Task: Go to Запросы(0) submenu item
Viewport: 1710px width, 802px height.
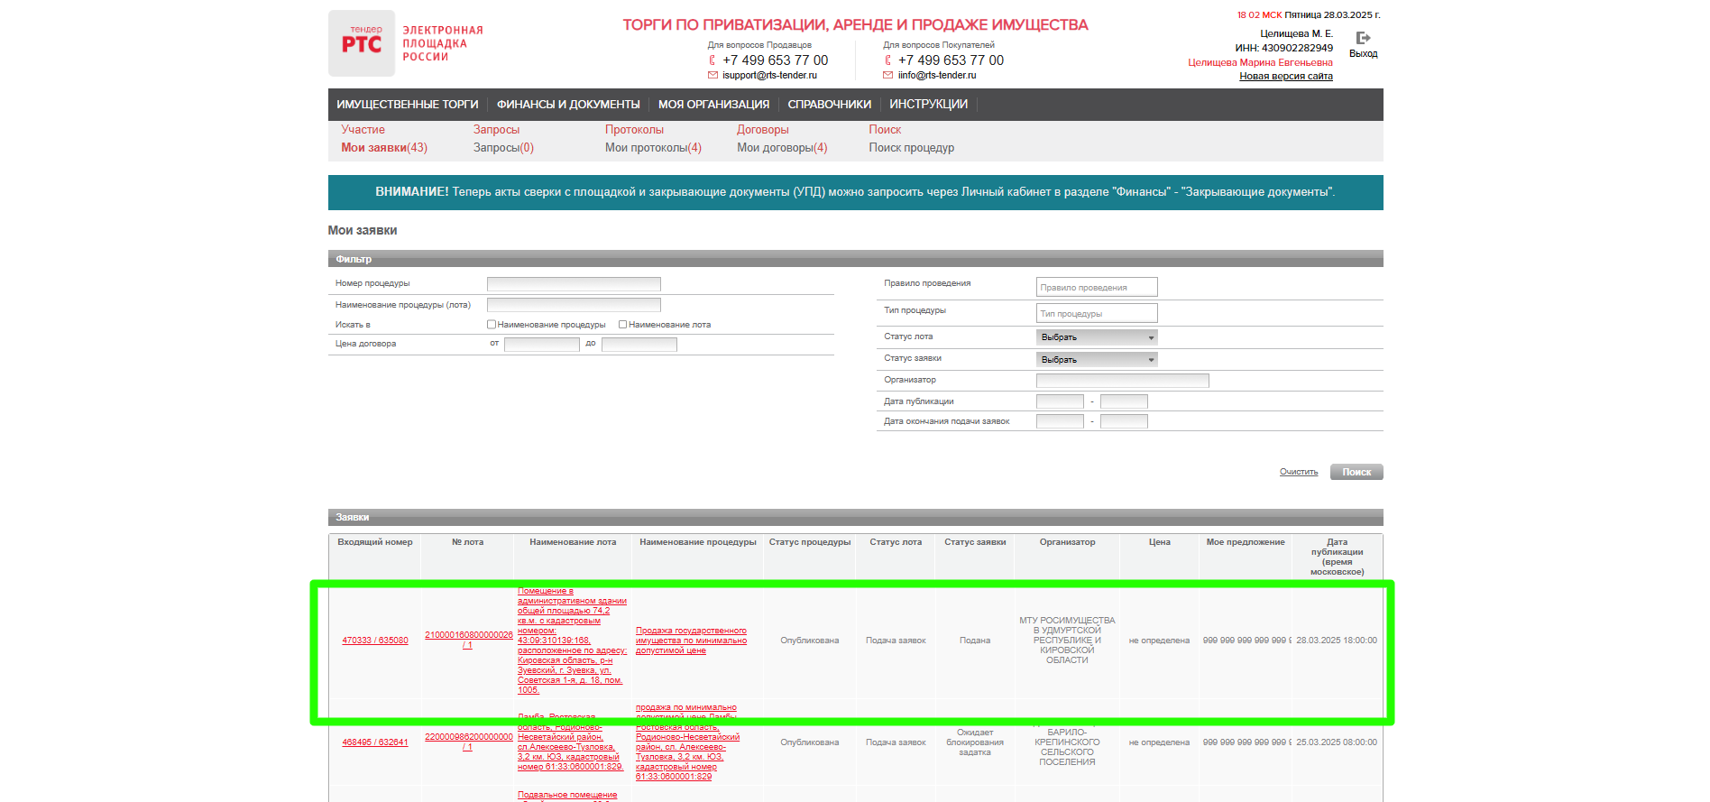Action: 503,148
